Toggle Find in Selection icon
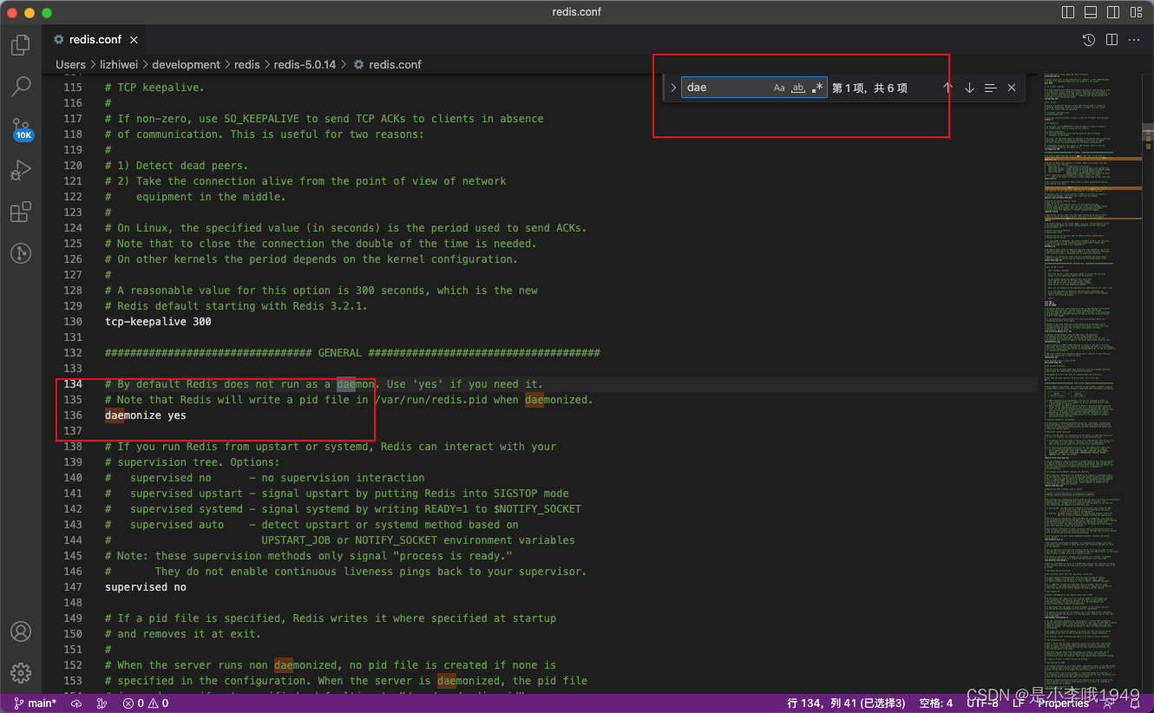 [x=990, y=88]
